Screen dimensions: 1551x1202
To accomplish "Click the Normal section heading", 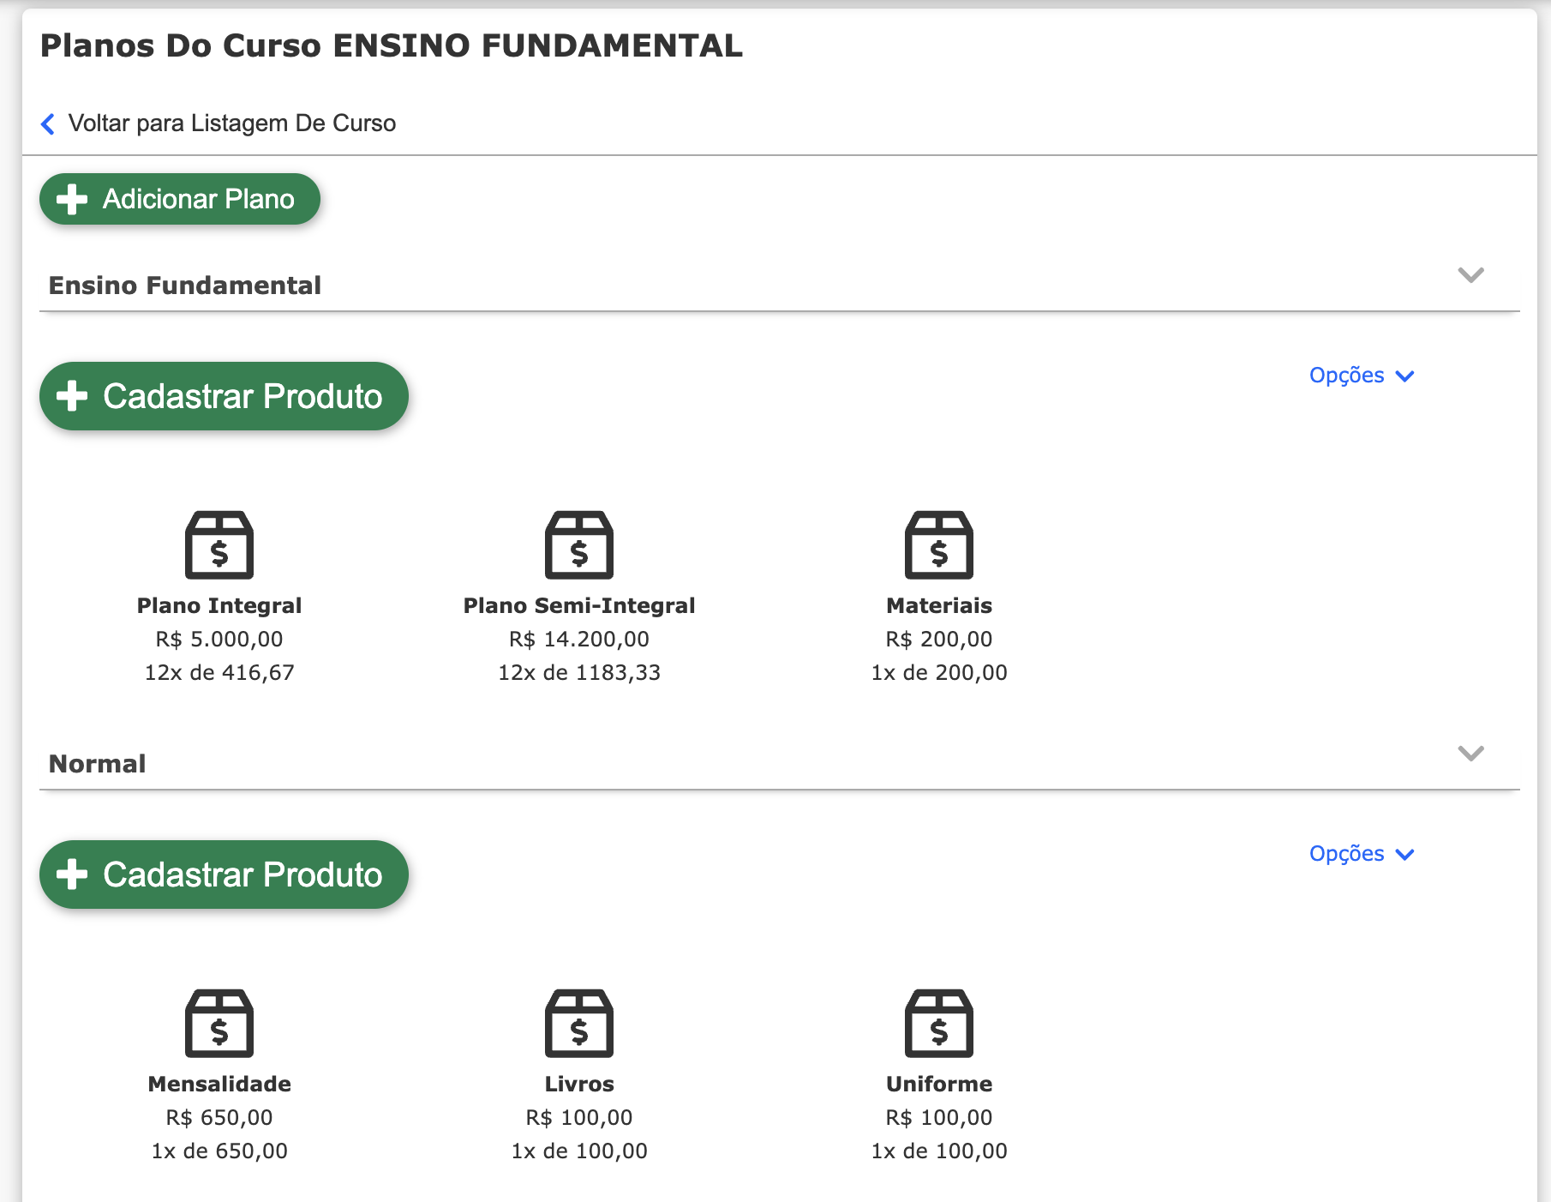I will tap(98, 764).
